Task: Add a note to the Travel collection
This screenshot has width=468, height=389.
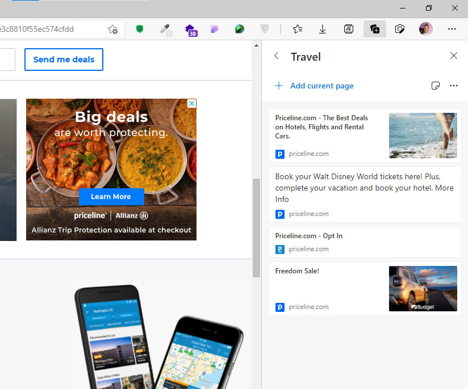Action: [x=436, y=86]
